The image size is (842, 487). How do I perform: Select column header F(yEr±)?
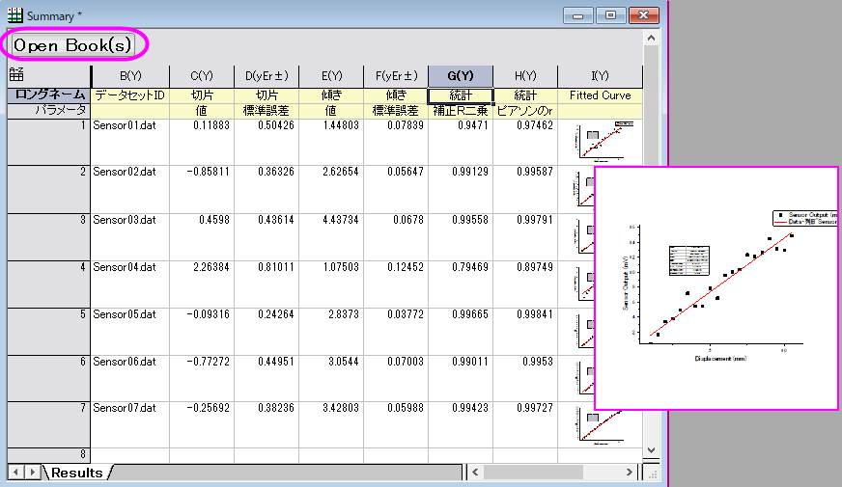pyautogui.click(x=396, y=76)
